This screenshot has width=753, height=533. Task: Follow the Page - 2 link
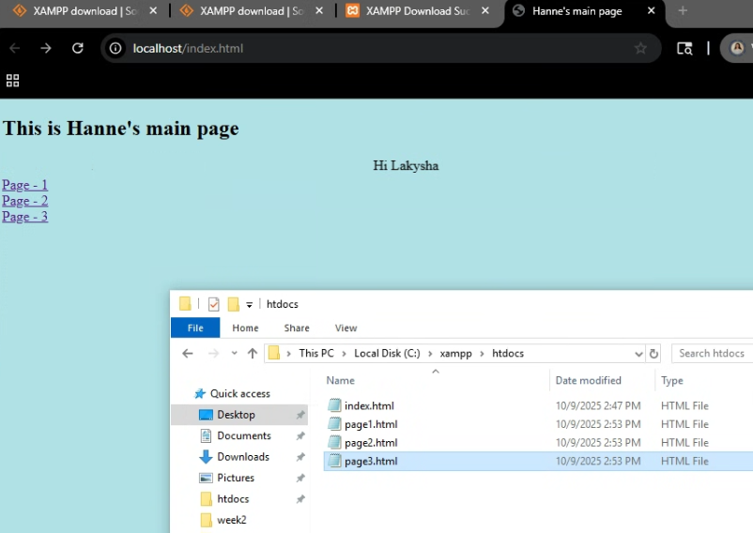click(x=25, y=201)
